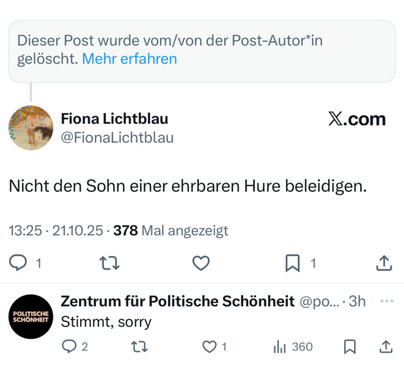This screenshot has width=404, height=378.
Task: Repost Fiona Lichtblau's post
Action: pos(109,263)
